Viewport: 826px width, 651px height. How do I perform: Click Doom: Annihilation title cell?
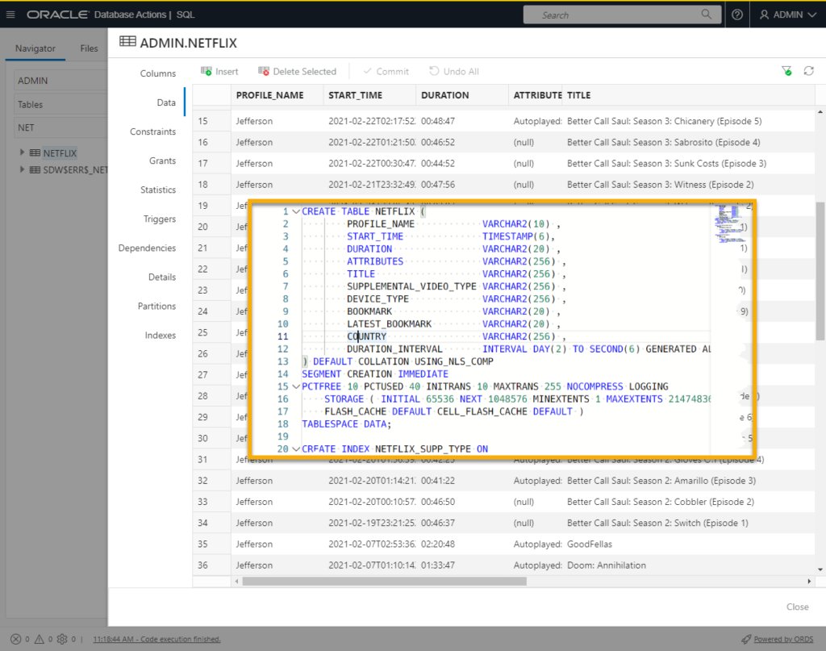click(607, 565)
